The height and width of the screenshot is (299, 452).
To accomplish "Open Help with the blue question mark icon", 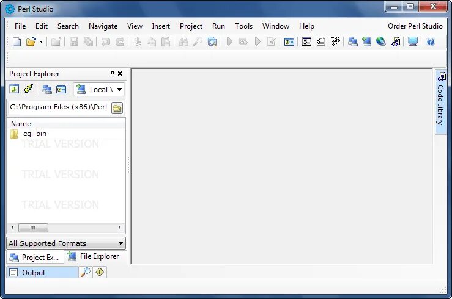I will click(x=431, y=41).
